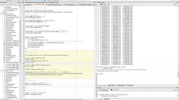Switch to the File explorer tab
Viewport: 179px width, 100px height.
point(130,85)
